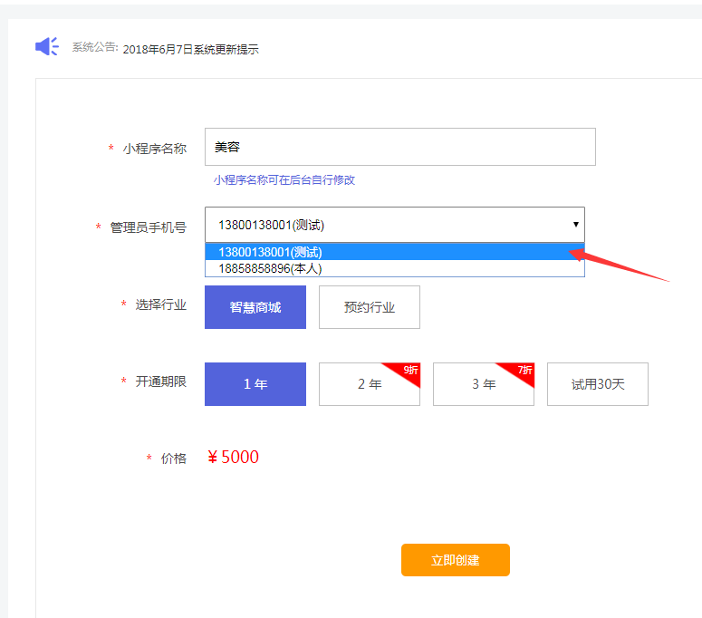Choose the 2 年 duration option
702x618 pixels.
point(369,384)
